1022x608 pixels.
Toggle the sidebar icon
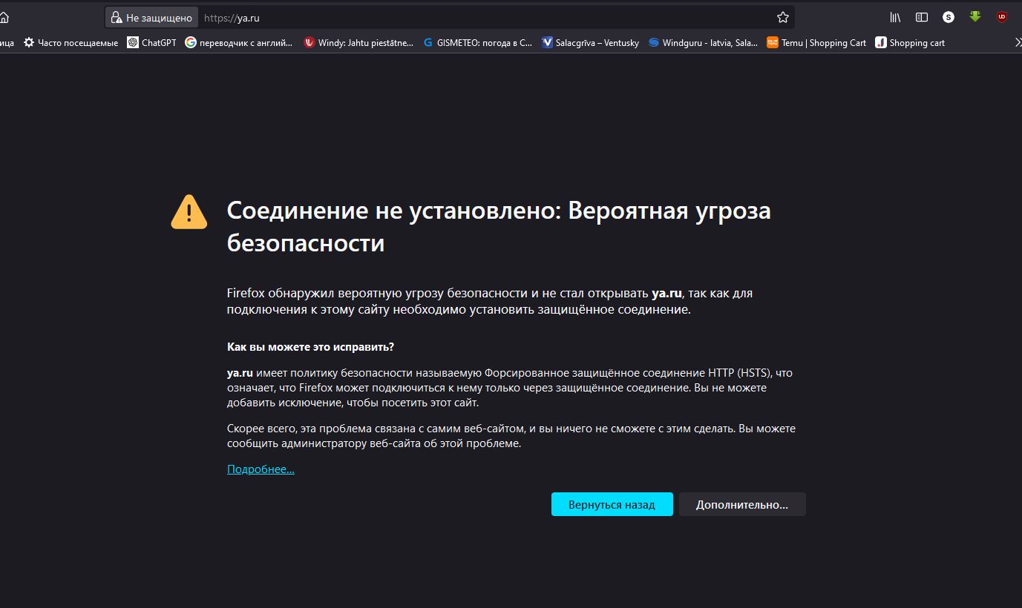[922, 17]
